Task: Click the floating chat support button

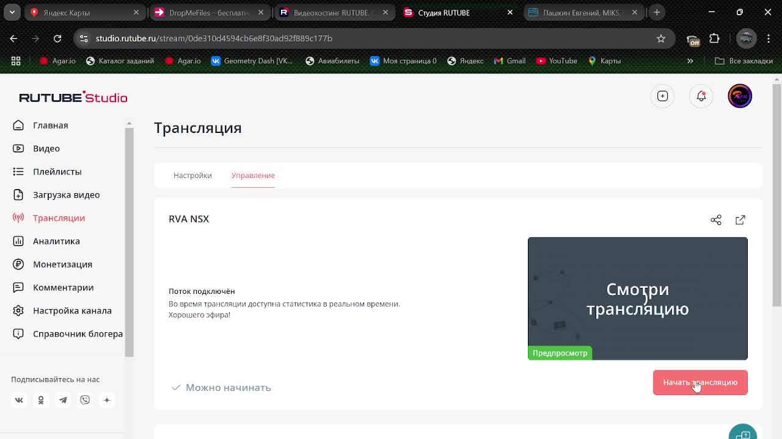Action: click(743, 432)
